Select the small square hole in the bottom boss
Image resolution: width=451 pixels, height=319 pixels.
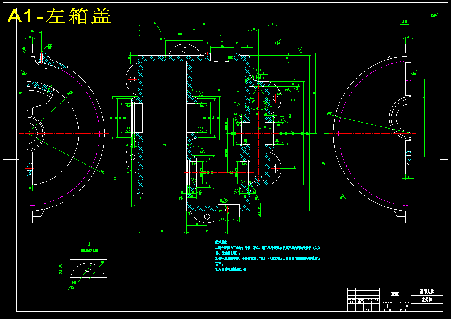pos(227,210)
